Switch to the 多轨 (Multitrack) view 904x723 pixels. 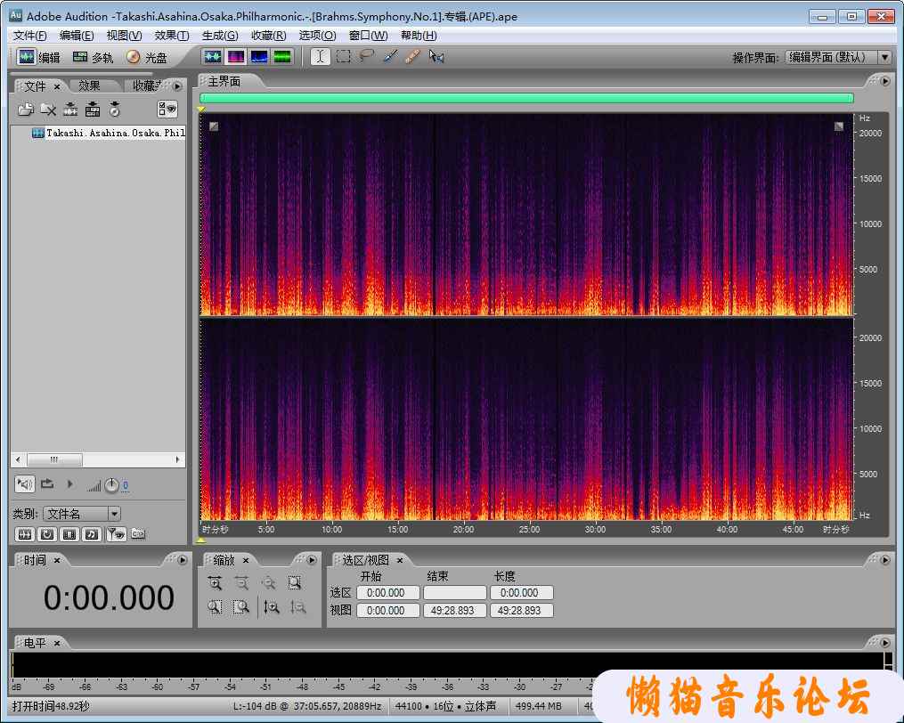click(x=93, y=57)
